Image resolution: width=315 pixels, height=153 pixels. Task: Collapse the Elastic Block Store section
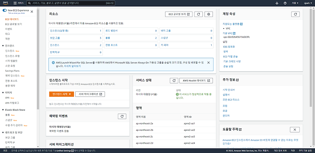(3, 110)
